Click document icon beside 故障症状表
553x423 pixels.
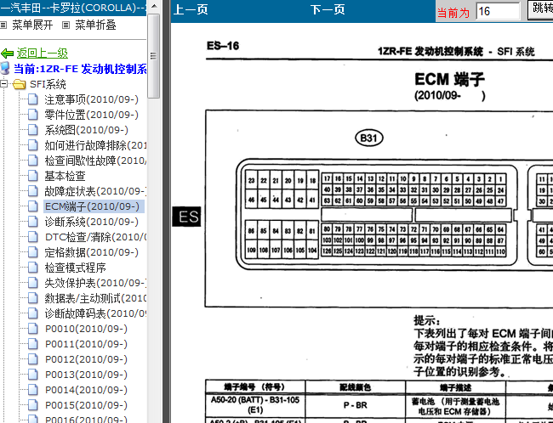(x=33, y=191)
